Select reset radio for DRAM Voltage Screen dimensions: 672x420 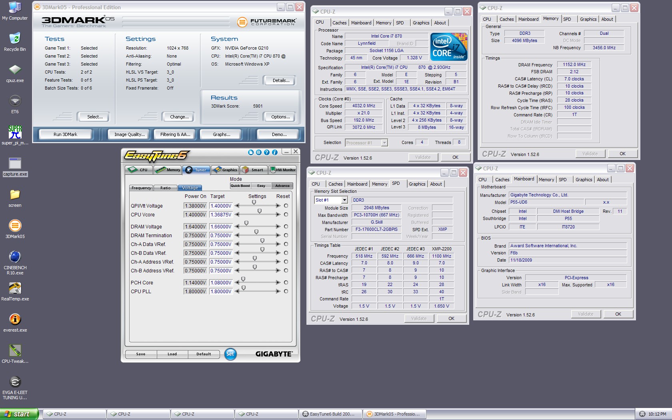pyautogui.click(x=286, y=226)
